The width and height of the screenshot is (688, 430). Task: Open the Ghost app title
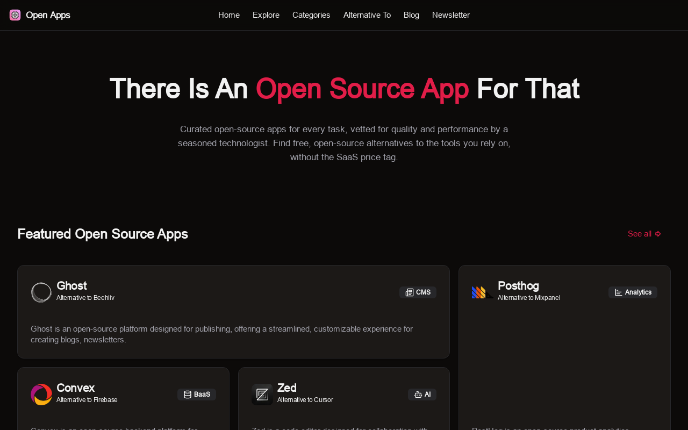71,286
